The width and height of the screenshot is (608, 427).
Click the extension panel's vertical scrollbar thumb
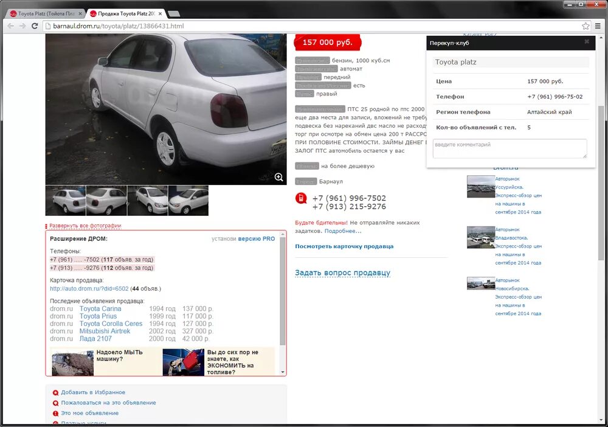tap(283, 291)
